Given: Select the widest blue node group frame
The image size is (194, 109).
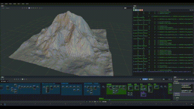Looking at the screenshot, I should click(x=20, y=89).
